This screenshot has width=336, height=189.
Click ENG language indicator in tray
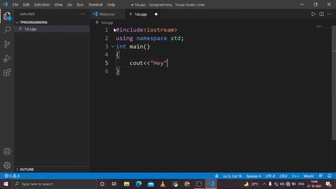click(301, 184)
